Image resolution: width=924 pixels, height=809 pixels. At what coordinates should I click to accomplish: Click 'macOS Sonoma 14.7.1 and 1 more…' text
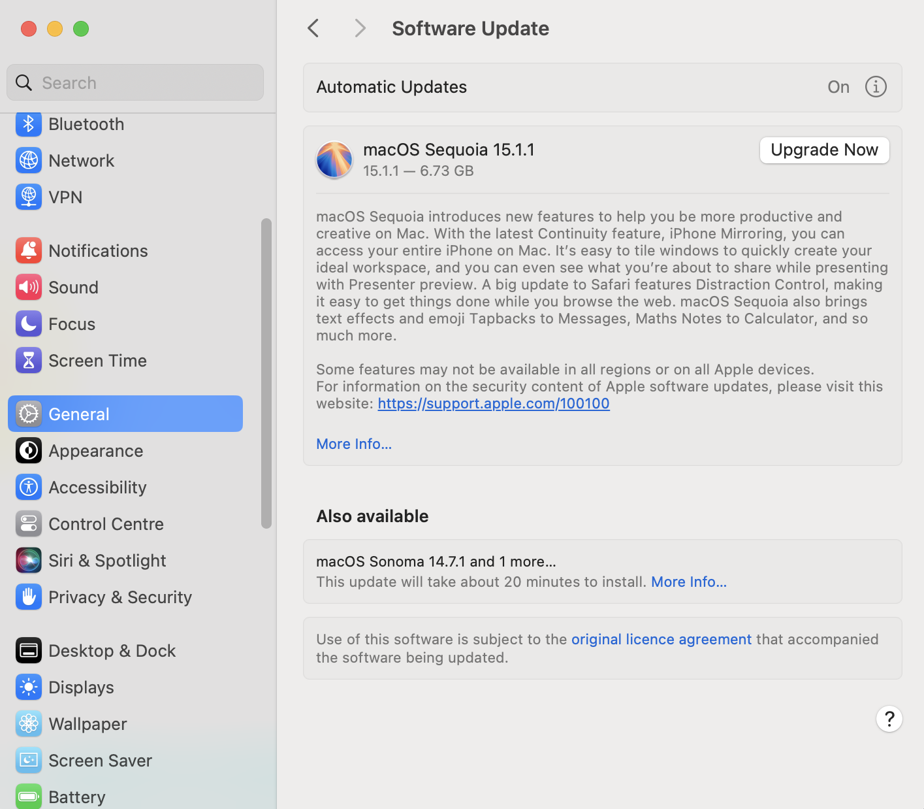point(436,562)
